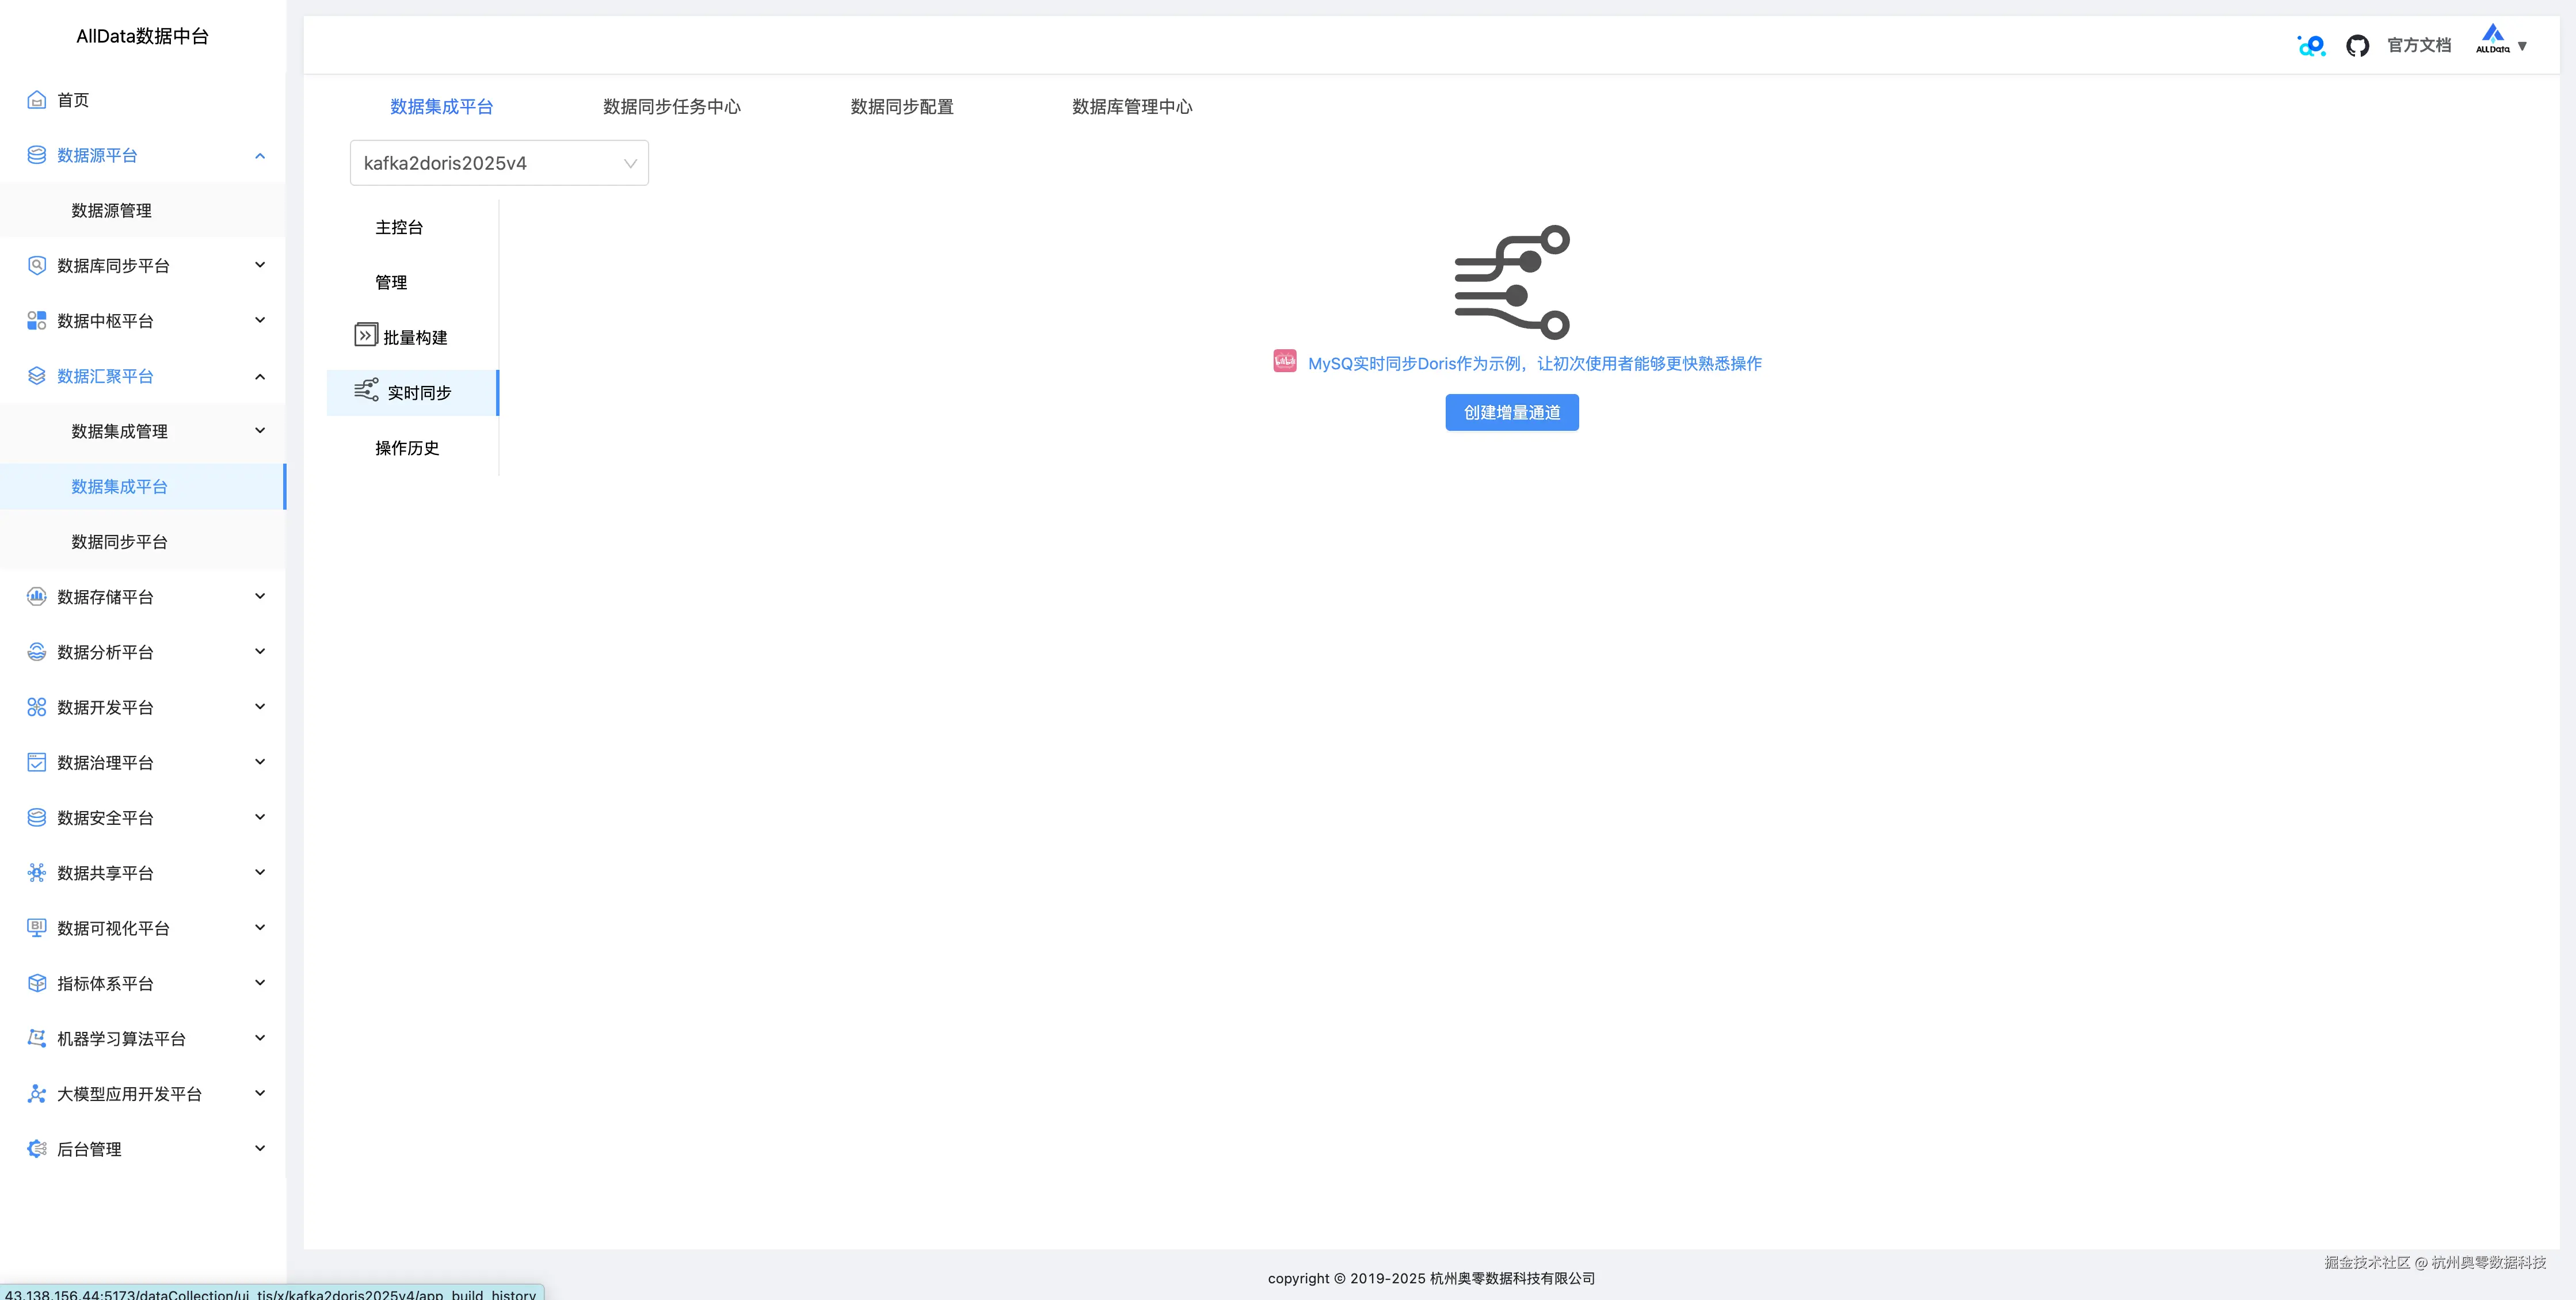Select 数据同步平台 in the sidebar
2576x1300 pixels.
120,542
